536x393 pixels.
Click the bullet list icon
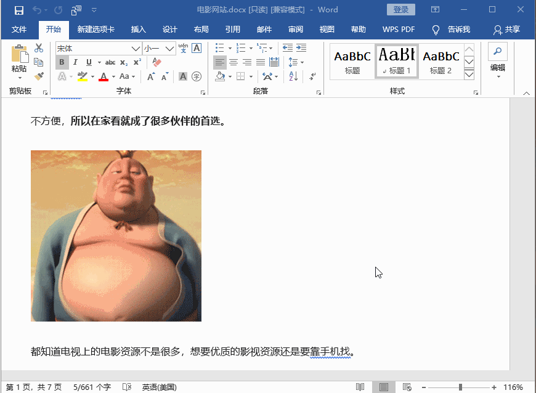pyautogui.click(x=220, y=48)
